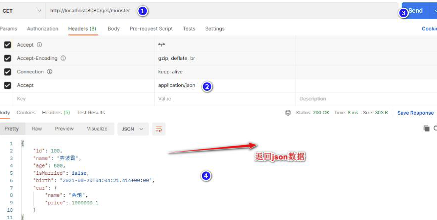The height and width of the screenshot is (220, 437).
Task: Open the request Body tab
Action: pos(114,29)
